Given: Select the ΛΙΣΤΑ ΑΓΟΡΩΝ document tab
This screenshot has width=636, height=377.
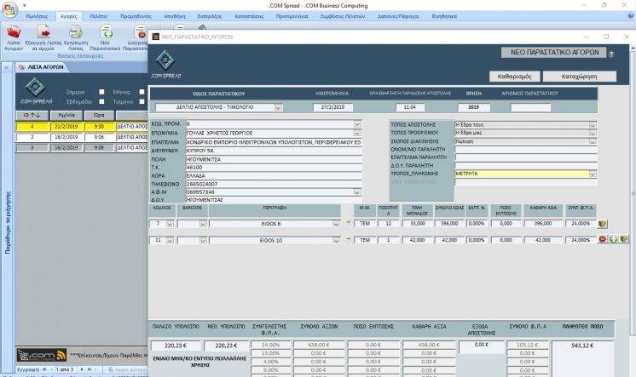Looking at the screenshot, I should [x=42, y=67].
